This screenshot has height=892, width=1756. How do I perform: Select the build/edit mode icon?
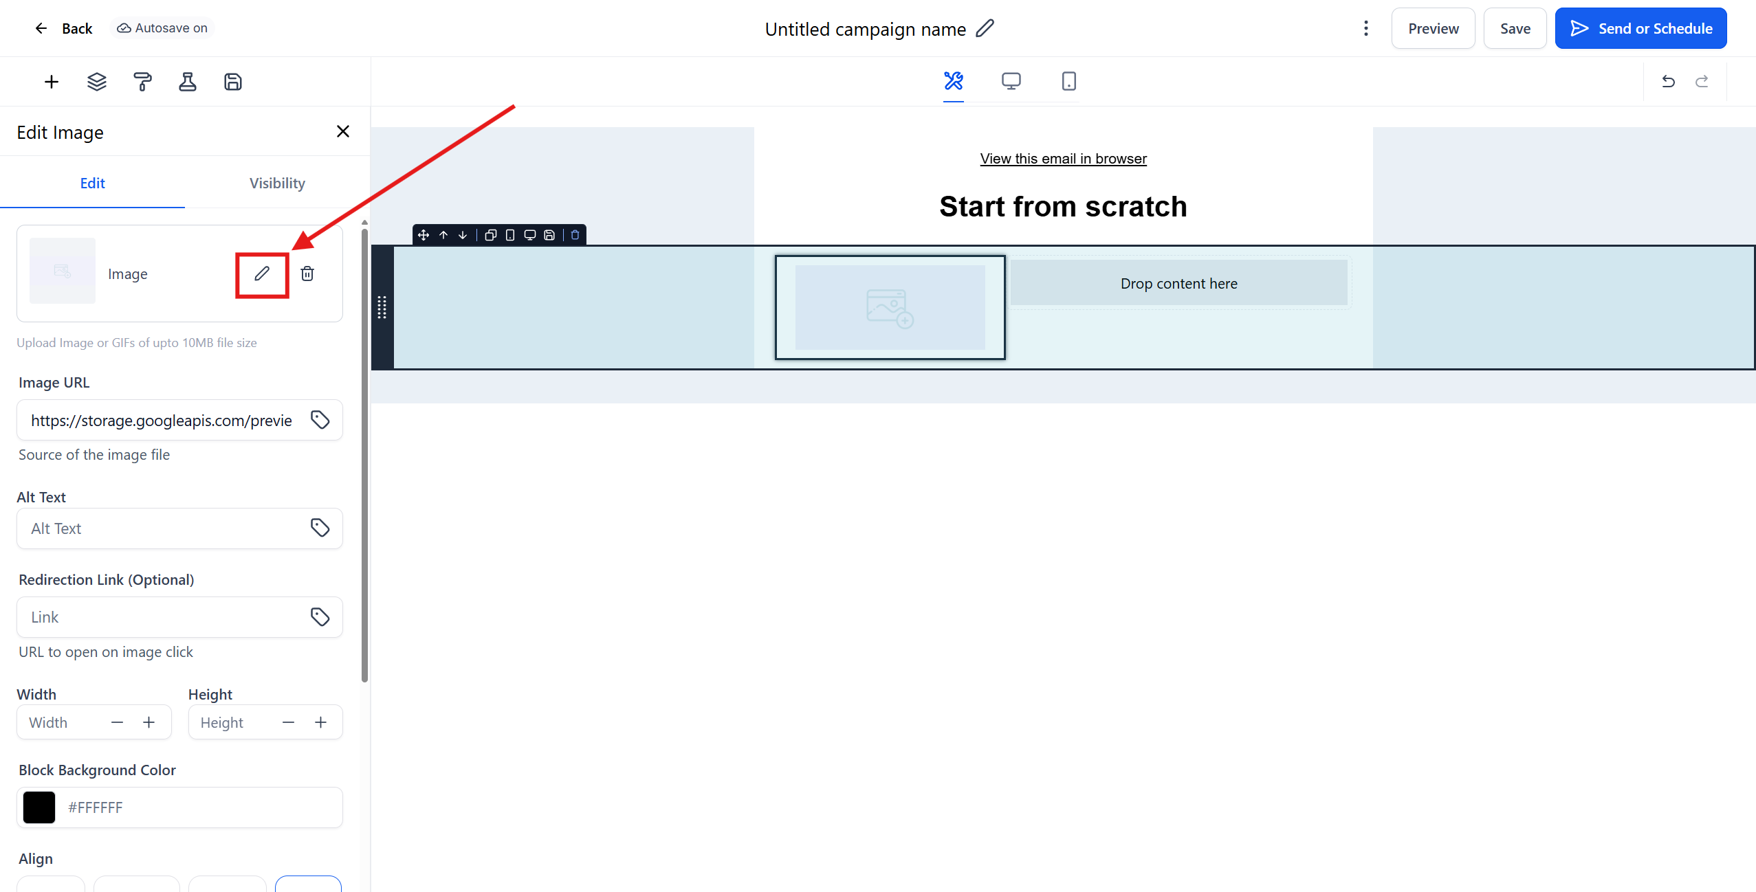coord(953,81)
